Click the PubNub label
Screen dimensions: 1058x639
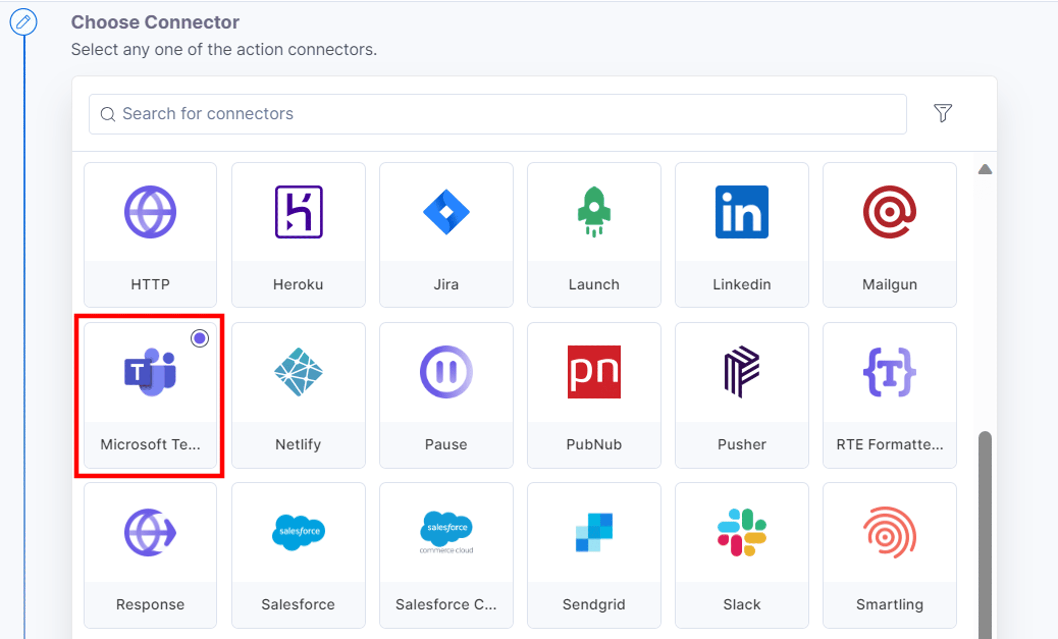coord(594,444)
